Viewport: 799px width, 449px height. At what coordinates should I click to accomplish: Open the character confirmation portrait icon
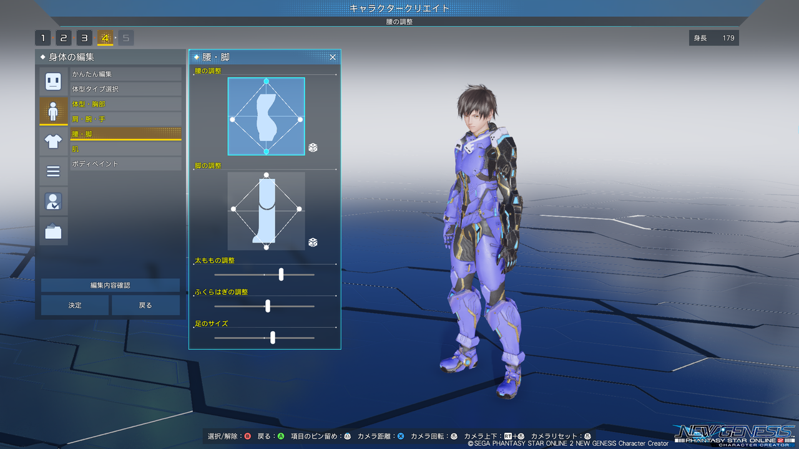[x=54, y=201]
